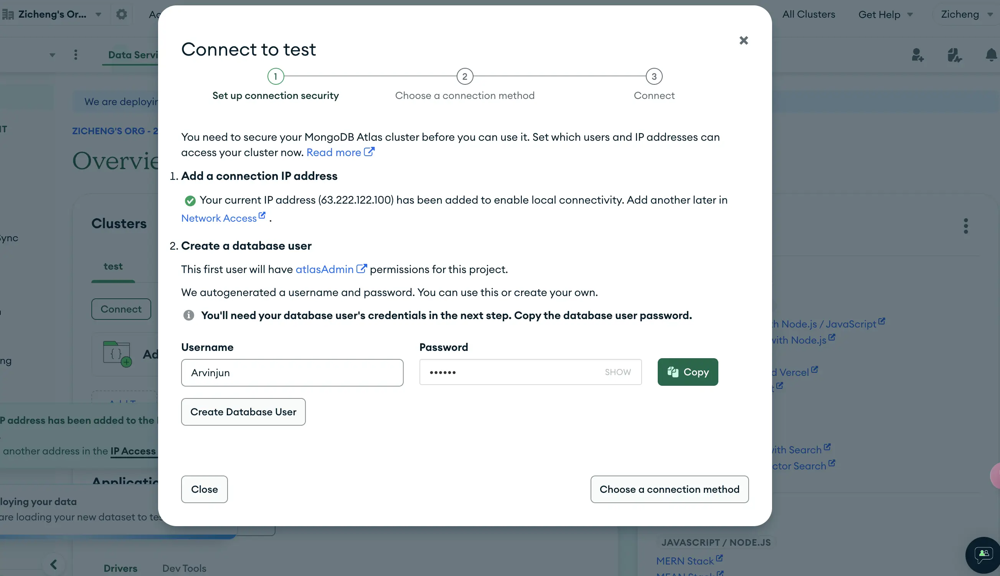Expand the Zicheng profile dropdown top-right

point(966,15)
